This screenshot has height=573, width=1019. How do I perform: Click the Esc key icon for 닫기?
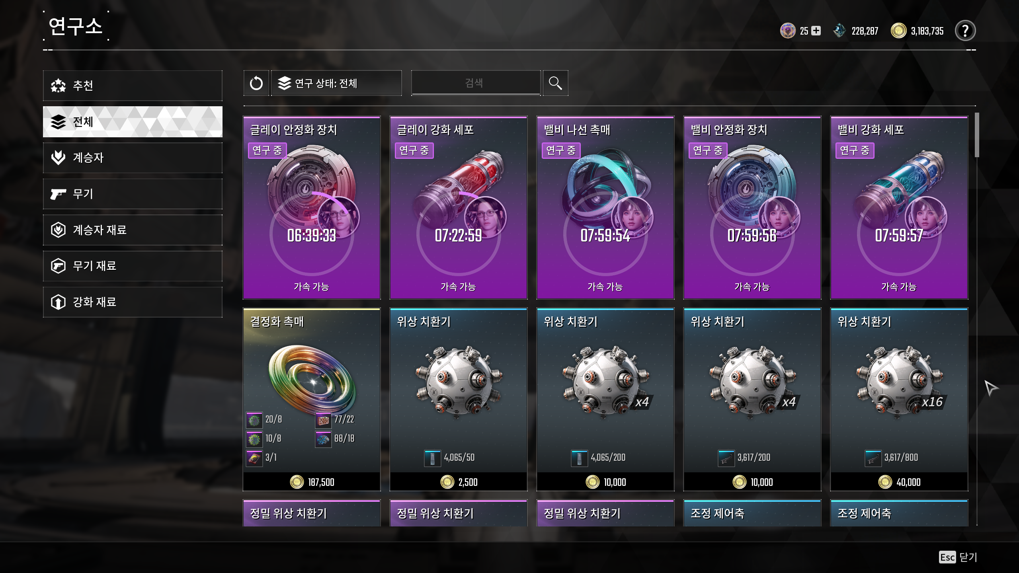[x=947, y=557]
